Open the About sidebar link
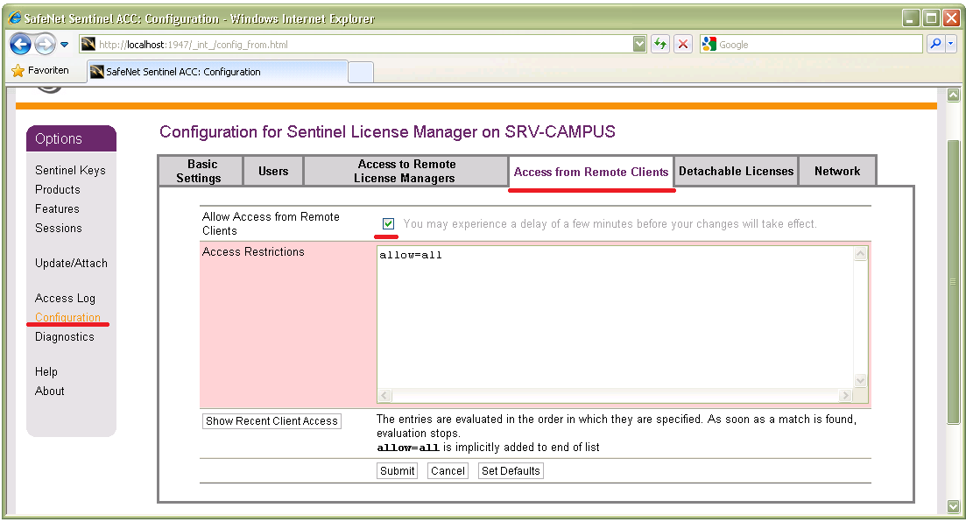This screenshot has width=966, height=522. [50, 391]
